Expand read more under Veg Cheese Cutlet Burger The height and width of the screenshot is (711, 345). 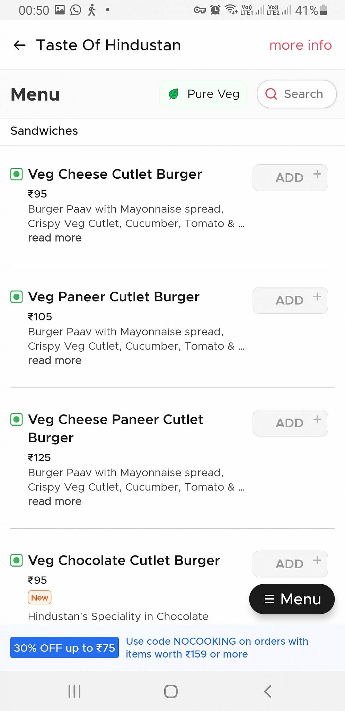(55, 238)
